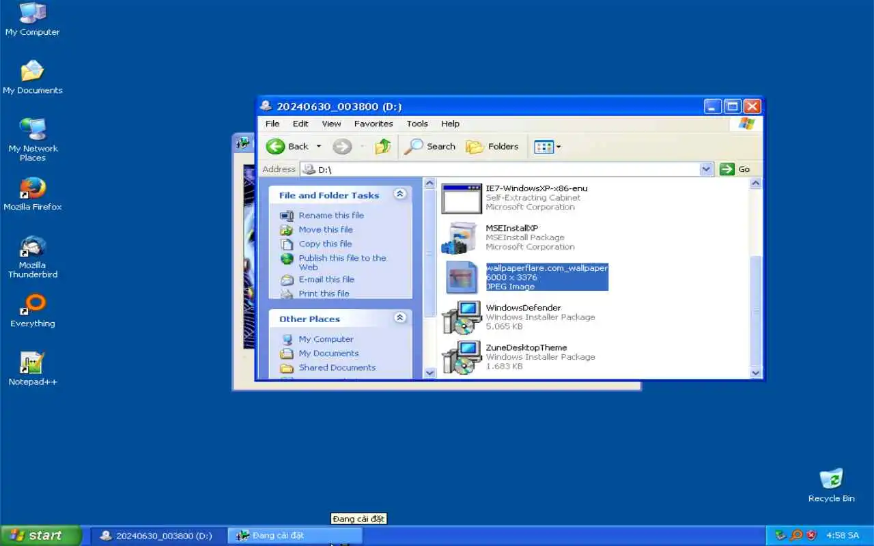874x546 pixels.
Task: Select the ZuneDesktopTheme installer icon
Action: coord(461,357)
